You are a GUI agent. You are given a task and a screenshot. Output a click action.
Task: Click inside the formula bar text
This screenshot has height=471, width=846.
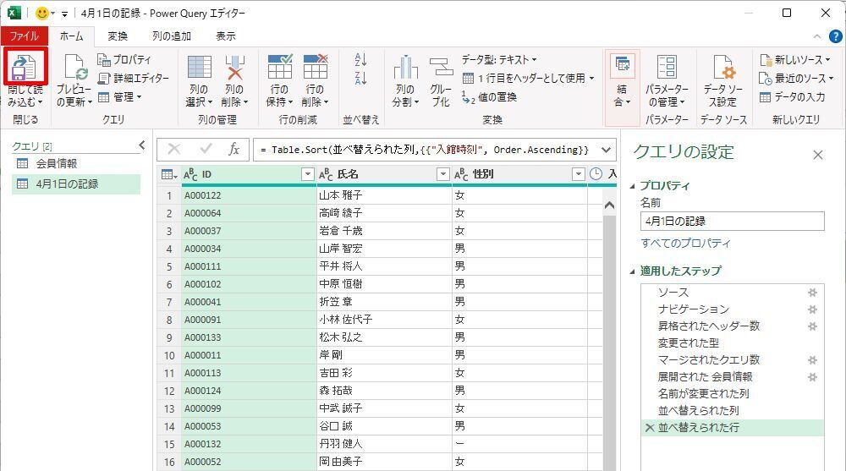tap(424, 150)
